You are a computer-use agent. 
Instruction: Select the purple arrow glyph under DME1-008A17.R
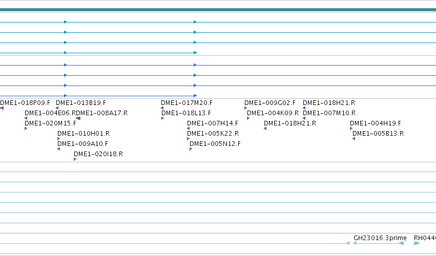78,118
